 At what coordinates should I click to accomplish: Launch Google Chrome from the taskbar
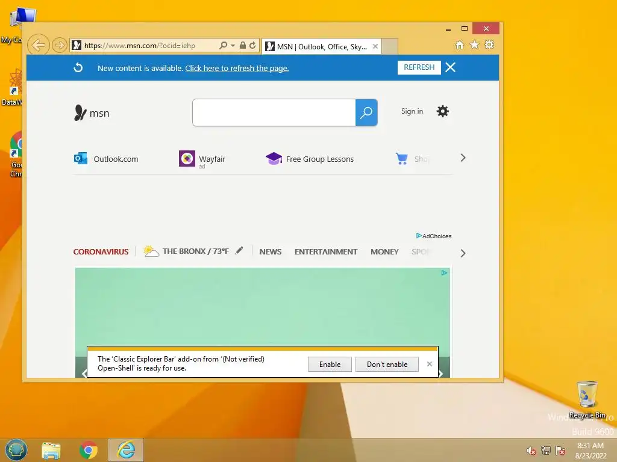[89, 450]
